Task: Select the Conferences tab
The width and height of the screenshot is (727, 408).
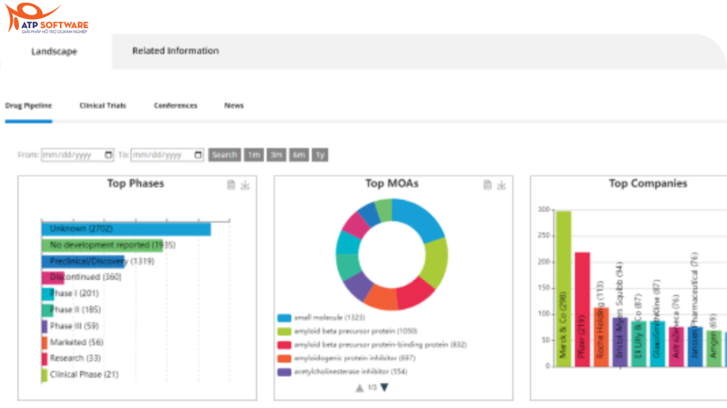Action: [x=175, y=106]
